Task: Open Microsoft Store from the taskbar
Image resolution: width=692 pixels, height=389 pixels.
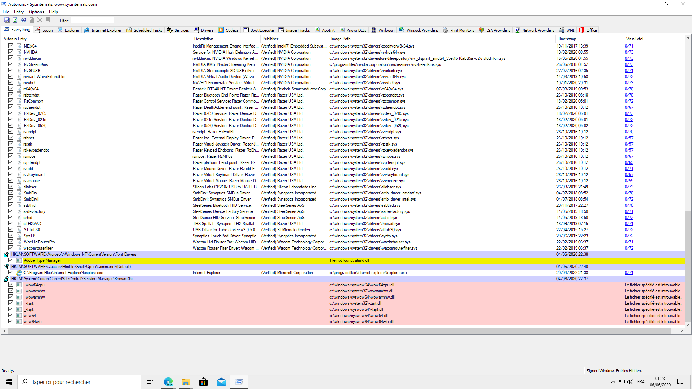Action: coord(204,382)
